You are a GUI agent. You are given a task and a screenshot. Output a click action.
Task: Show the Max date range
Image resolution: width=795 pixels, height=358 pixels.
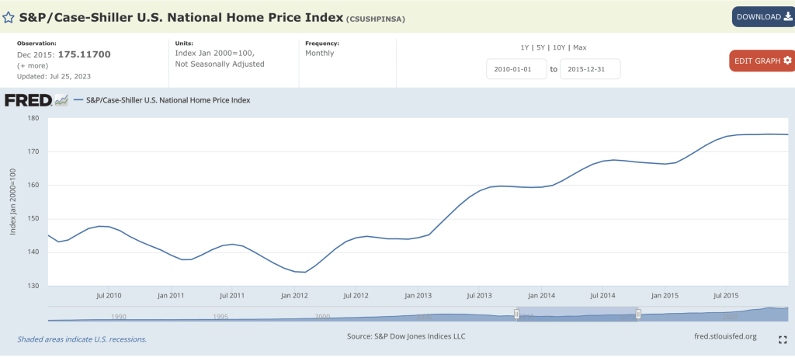[x=579, y=47]
